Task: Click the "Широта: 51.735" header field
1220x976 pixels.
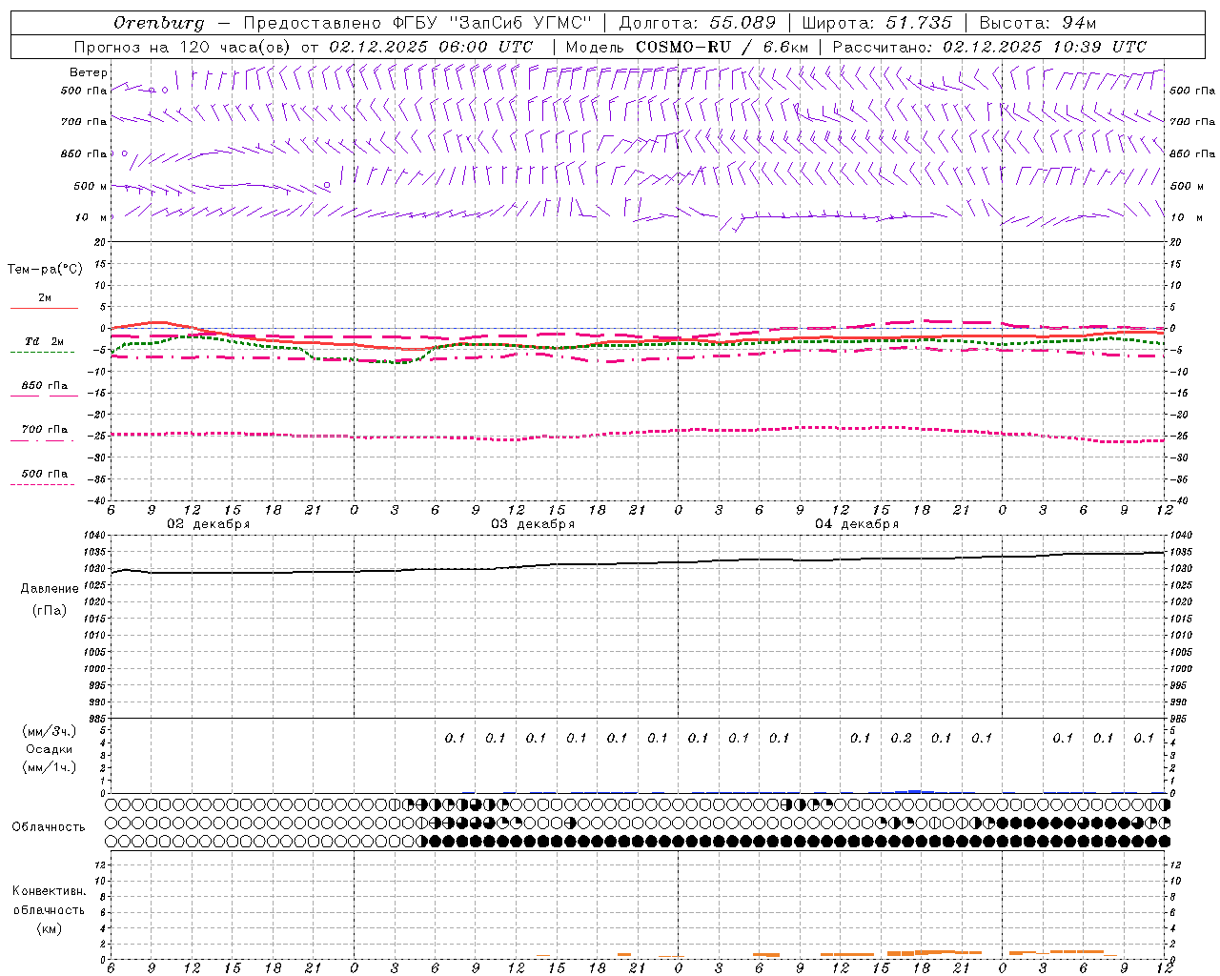Action: 877,23
